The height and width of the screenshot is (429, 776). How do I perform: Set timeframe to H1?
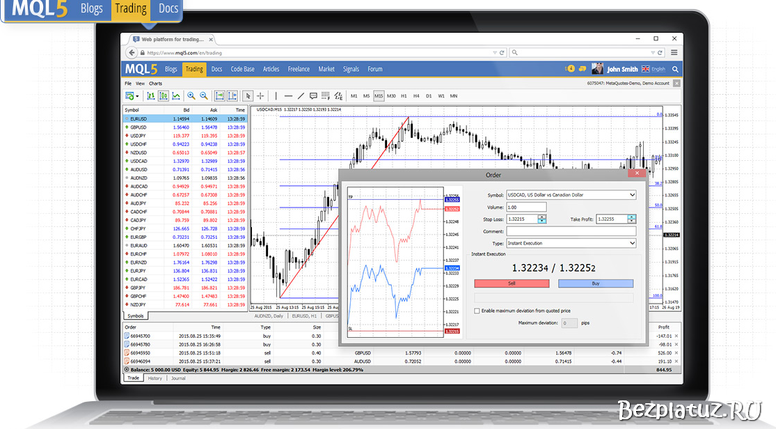404,96
